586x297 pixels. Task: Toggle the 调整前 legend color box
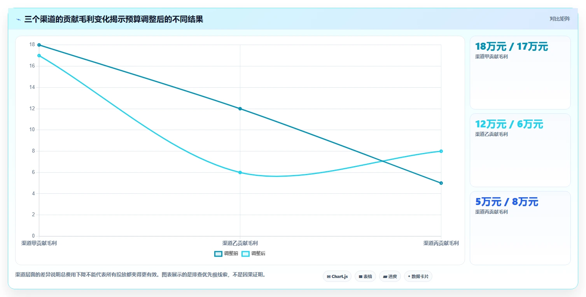(x=218, y=254)
